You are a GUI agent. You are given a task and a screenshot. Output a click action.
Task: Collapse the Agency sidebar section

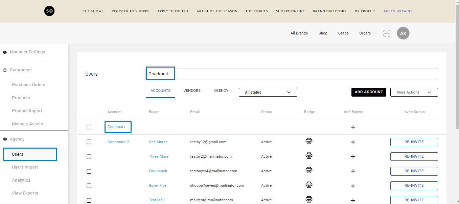(17, 139)
